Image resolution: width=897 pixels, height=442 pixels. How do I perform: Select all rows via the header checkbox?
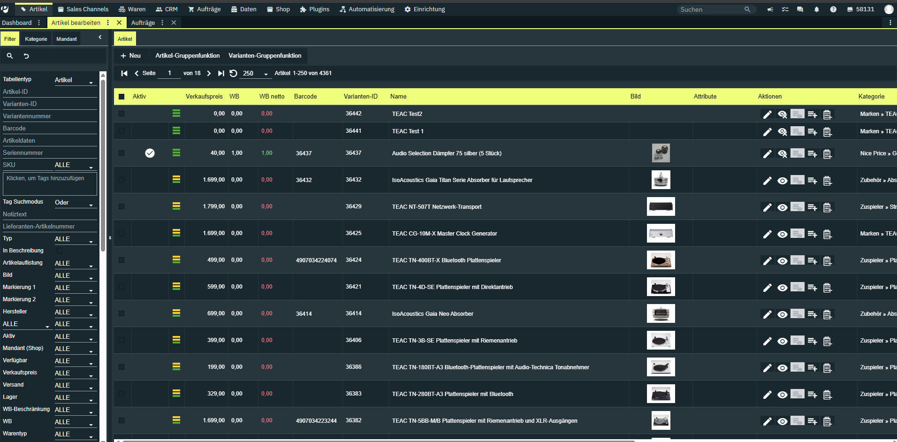tap(122, 97)
